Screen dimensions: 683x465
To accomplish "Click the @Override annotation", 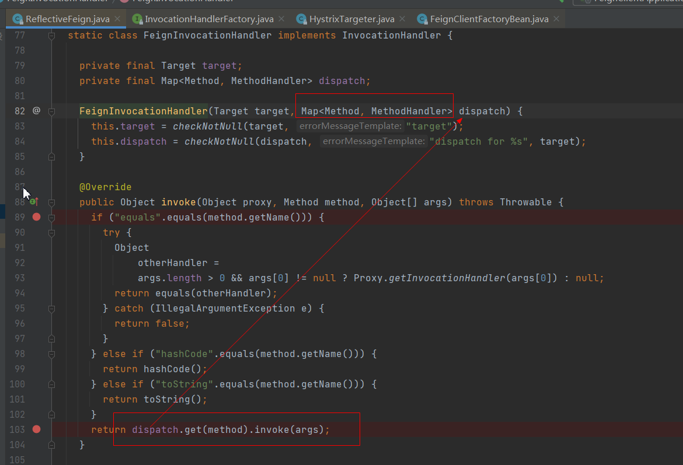I will [106, 187].
